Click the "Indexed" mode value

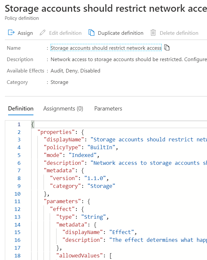[x=82, y=155]
